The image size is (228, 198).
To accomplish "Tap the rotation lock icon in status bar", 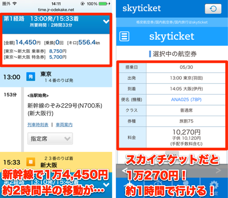I will (82, 4).
